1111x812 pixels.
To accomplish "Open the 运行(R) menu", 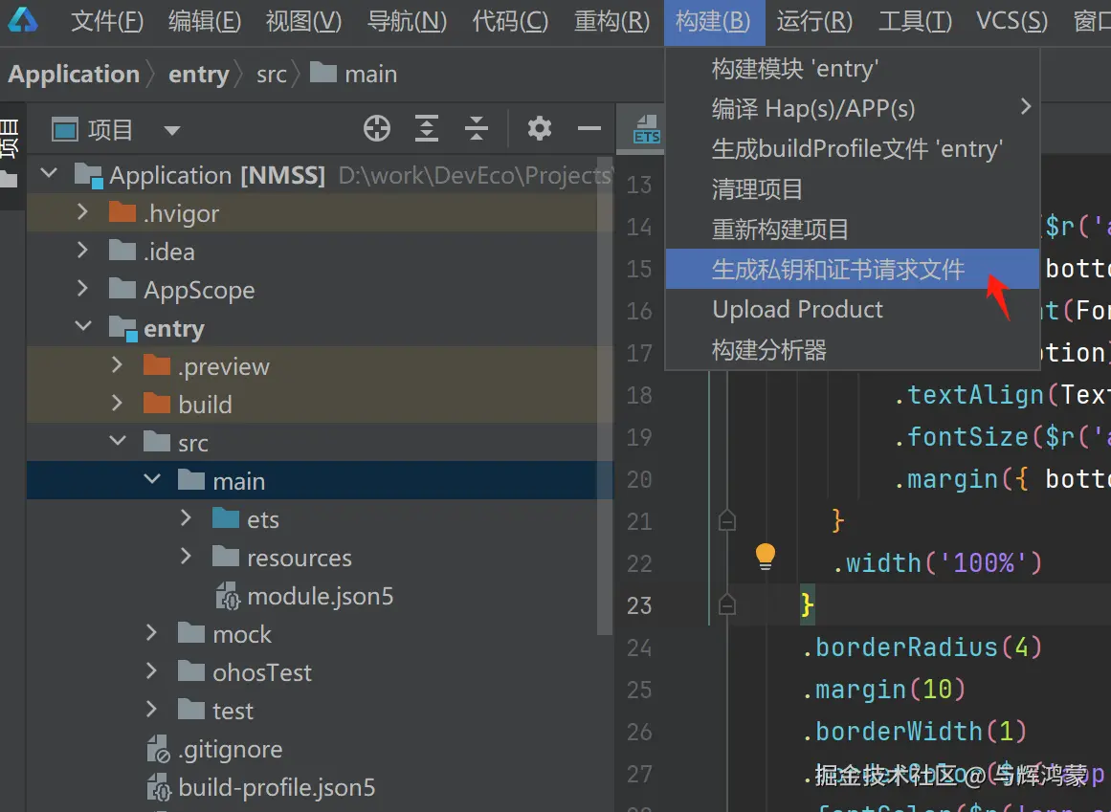I will [814, 21].
